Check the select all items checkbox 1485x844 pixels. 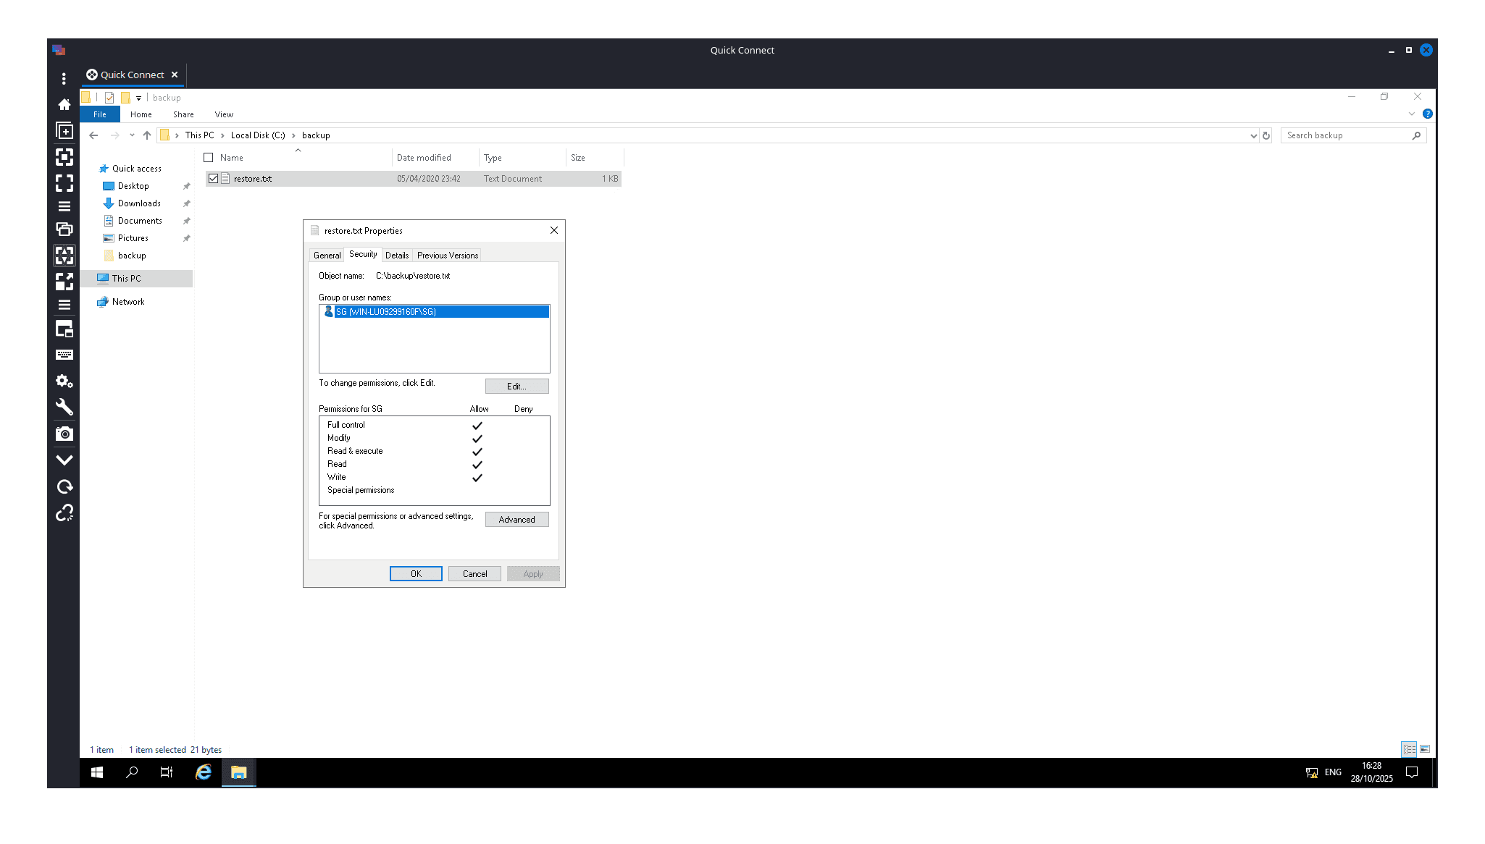[209, 157]
